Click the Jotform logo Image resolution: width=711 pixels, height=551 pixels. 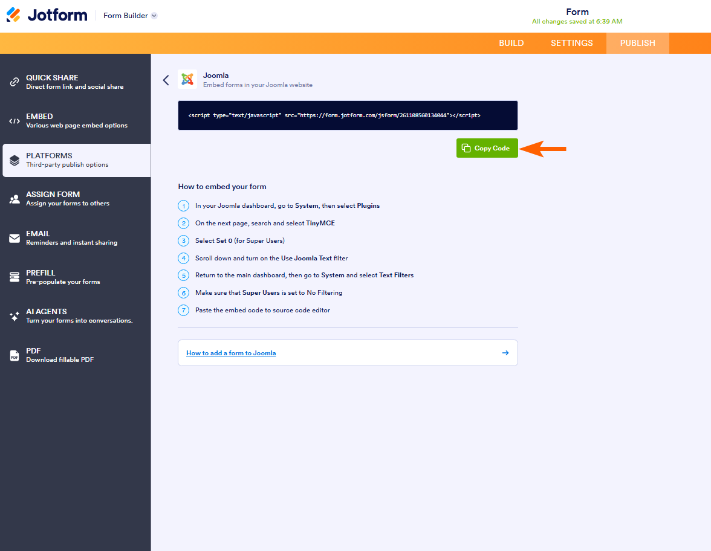[47, 15]
